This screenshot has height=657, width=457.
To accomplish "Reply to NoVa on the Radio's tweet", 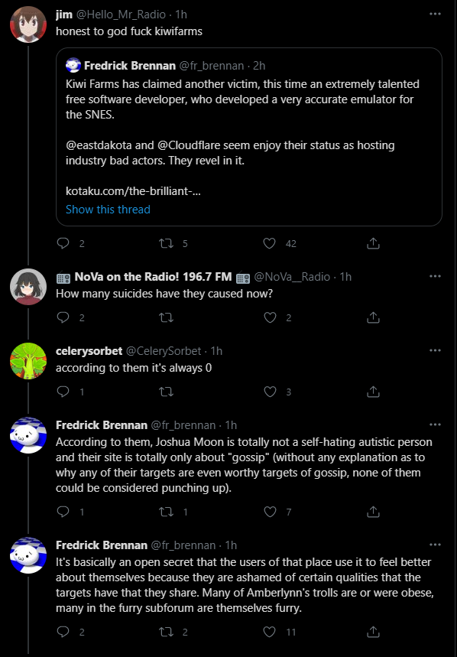I will coord(63,317).
